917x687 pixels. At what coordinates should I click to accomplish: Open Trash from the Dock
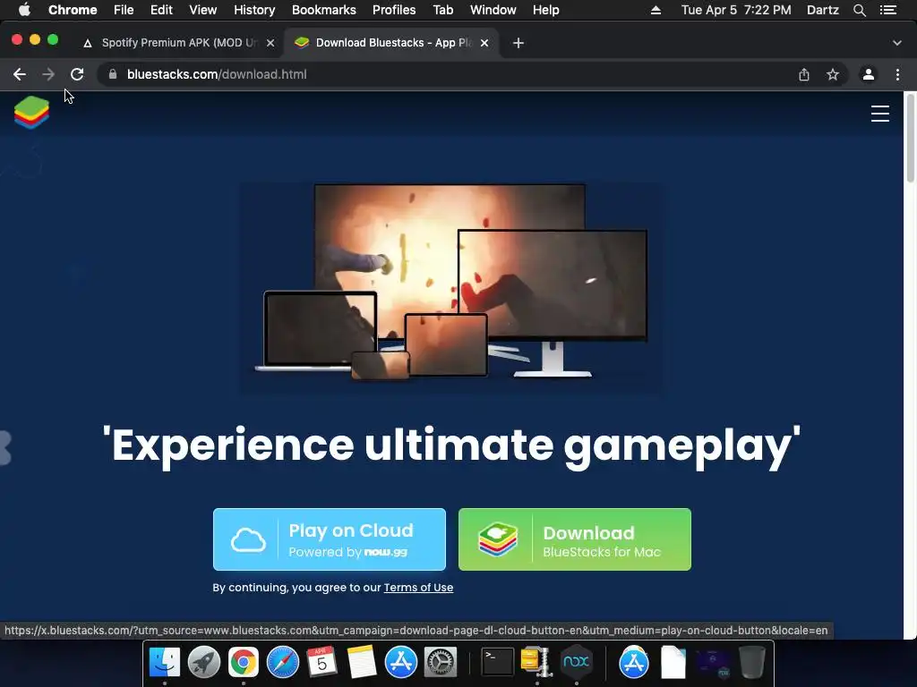752,662
